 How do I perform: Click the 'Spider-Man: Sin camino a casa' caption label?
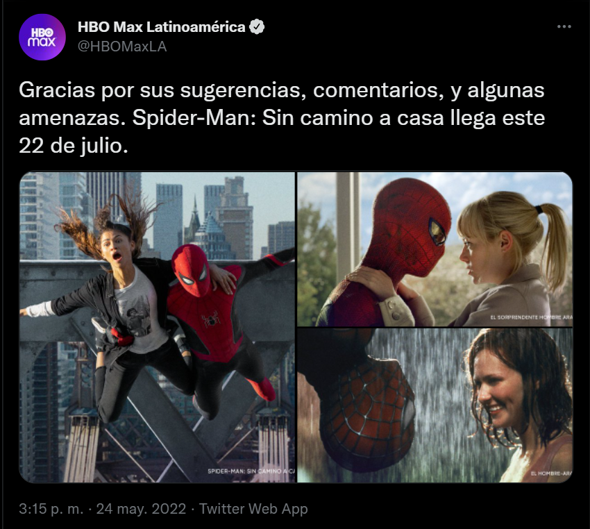[x=251, y=471]
